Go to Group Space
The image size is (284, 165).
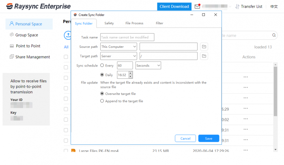coord(27,35)
